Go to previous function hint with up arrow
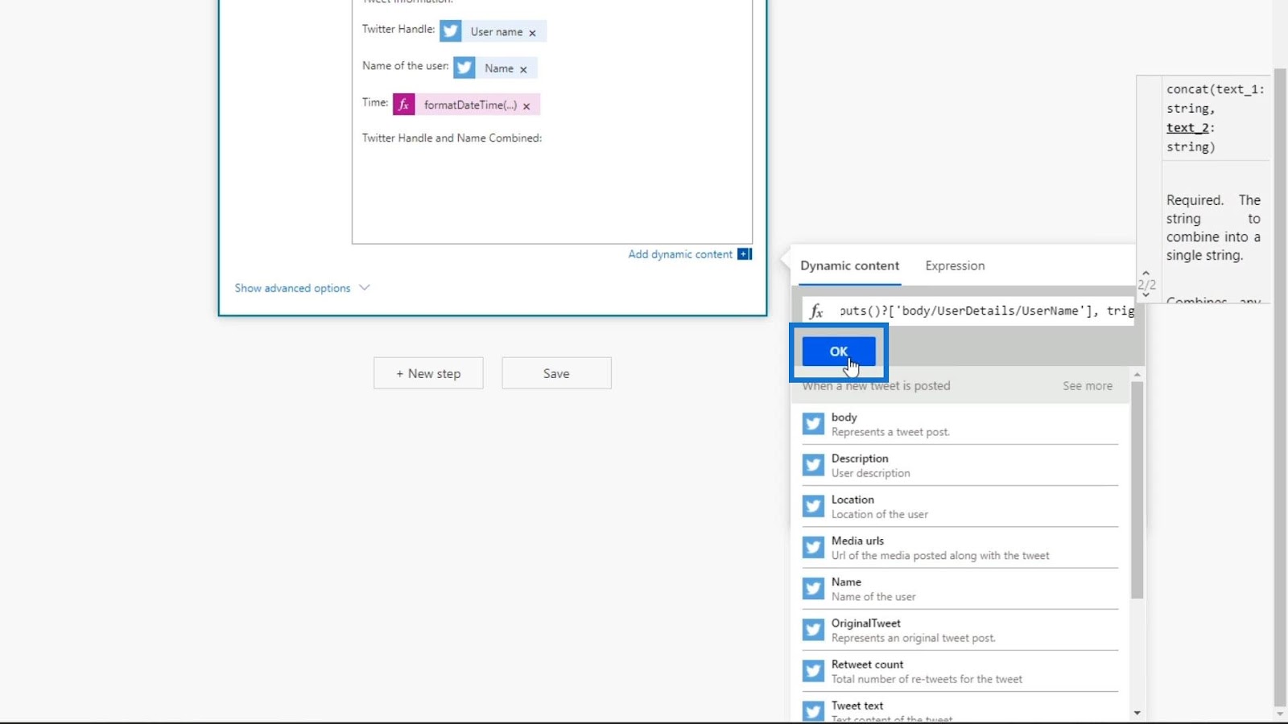This screenshot has height=724, width=1288. [x=1146, y=274]
